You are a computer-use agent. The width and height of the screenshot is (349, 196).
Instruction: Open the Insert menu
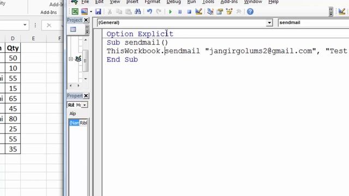point(132,2)
